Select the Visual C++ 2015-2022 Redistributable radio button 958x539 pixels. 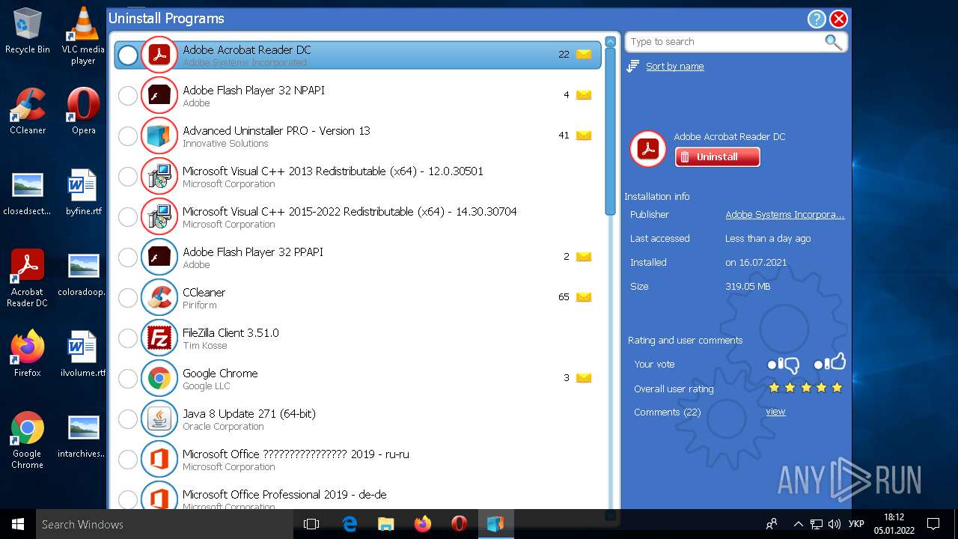point(128,216)
